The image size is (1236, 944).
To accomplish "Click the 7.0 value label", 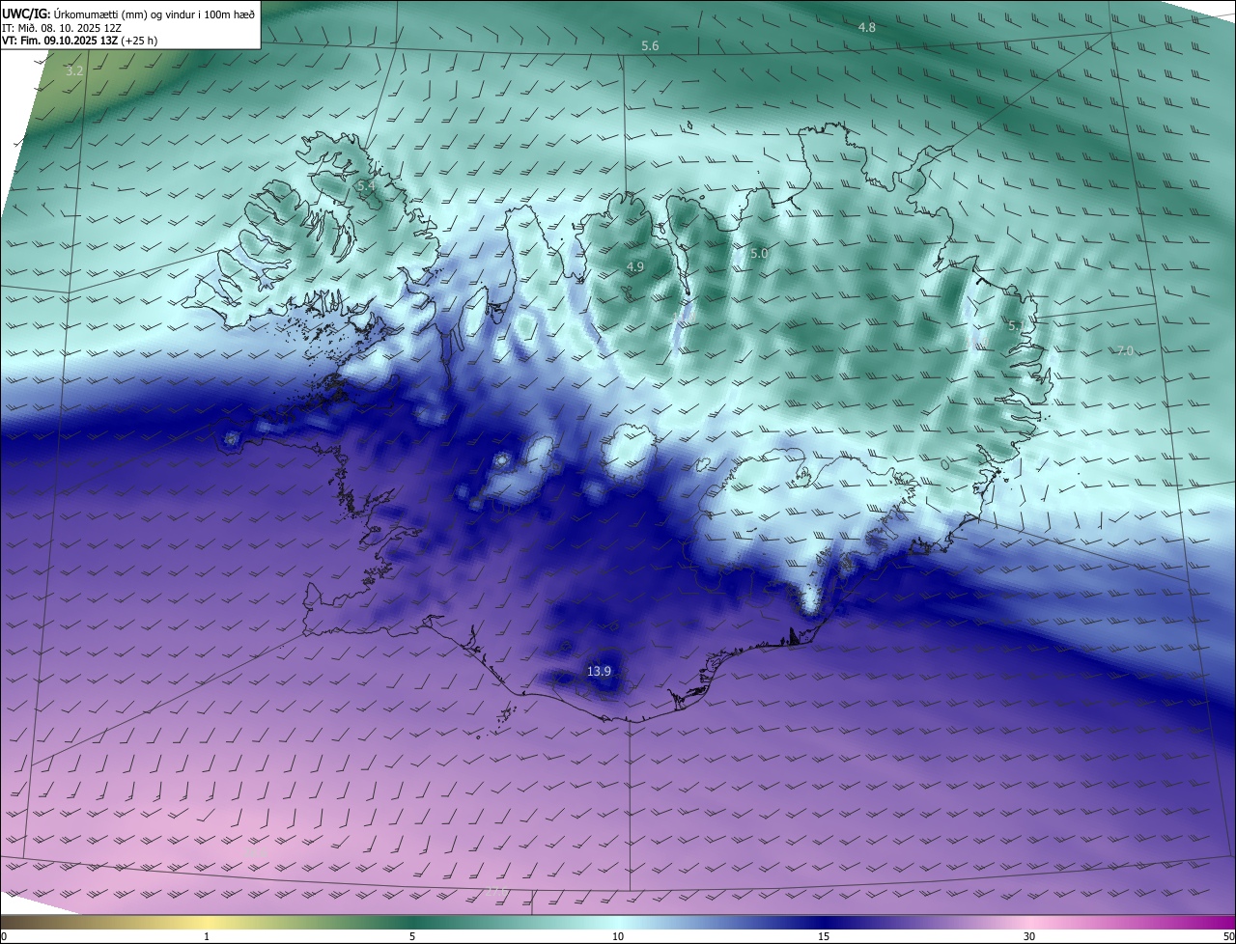I will [x=1125, y=350].
